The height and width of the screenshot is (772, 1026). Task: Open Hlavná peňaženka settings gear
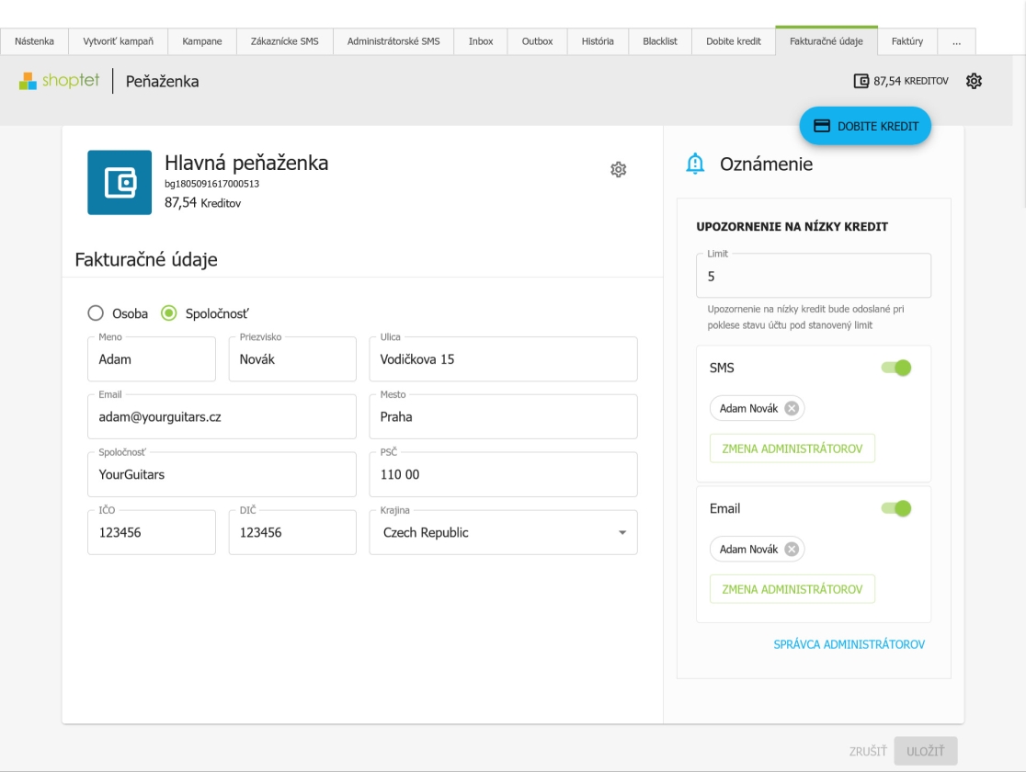(x=619, y=169)
